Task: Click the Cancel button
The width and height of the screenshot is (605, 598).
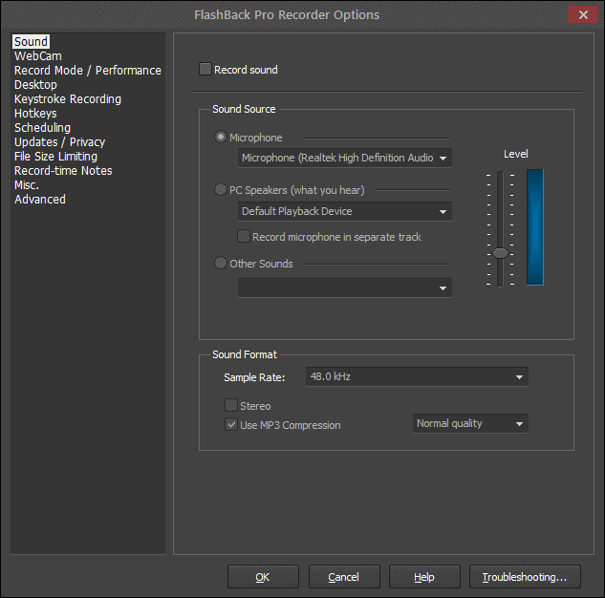Action: point(344,577)
